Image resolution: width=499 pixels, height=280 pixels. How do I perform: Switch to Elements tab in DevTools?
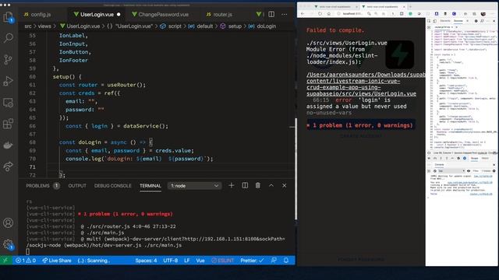445,21
